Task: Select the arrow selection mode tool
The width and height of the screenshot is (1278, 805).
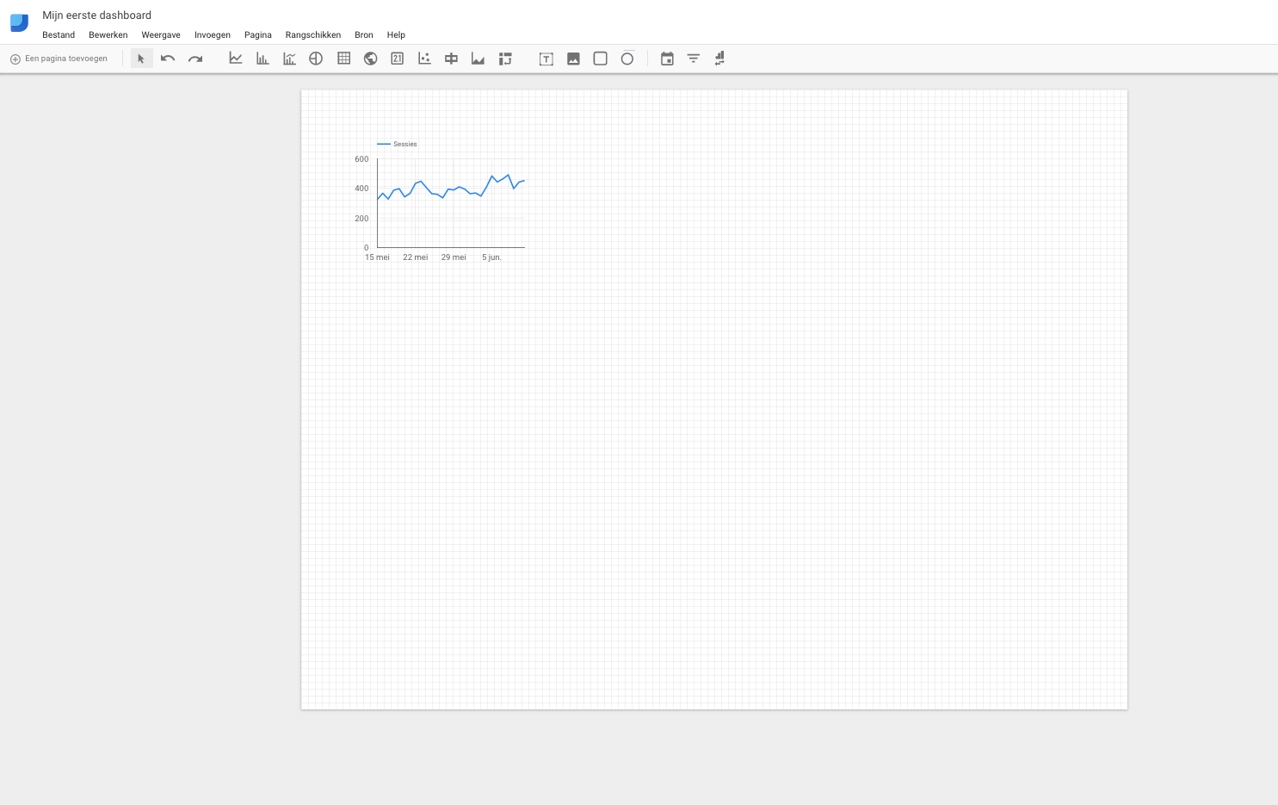Action: point(141,59)
